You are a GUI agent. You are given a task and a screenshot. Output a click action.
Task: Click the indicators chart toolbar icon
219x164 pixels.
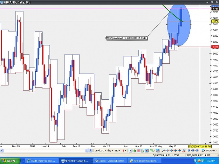147,150
